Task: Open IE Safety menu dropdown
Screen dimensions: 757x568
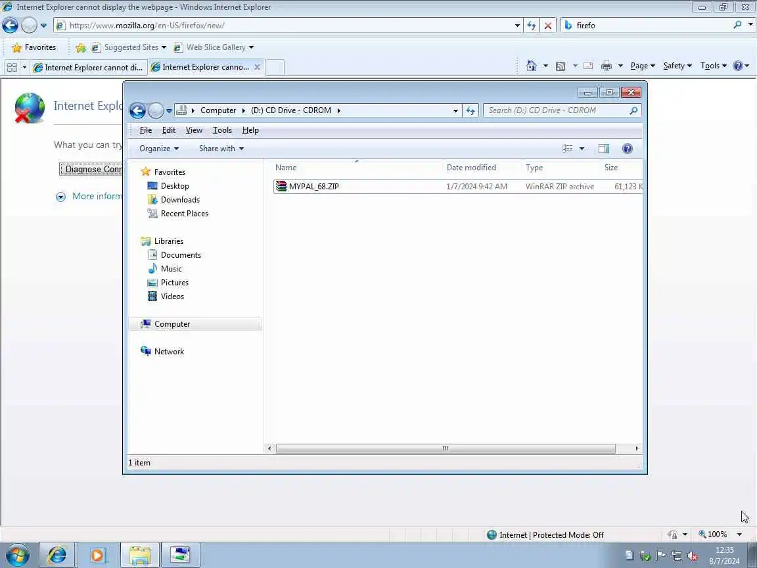Action: 677,66
